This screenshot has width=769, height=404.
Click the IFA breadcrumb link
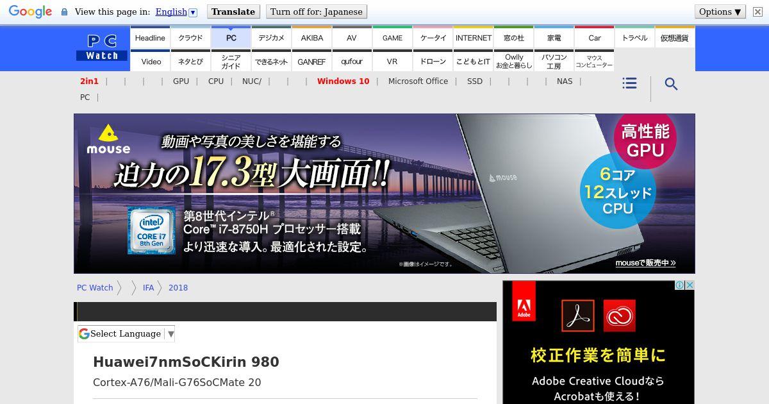click(x=148, y=288)
